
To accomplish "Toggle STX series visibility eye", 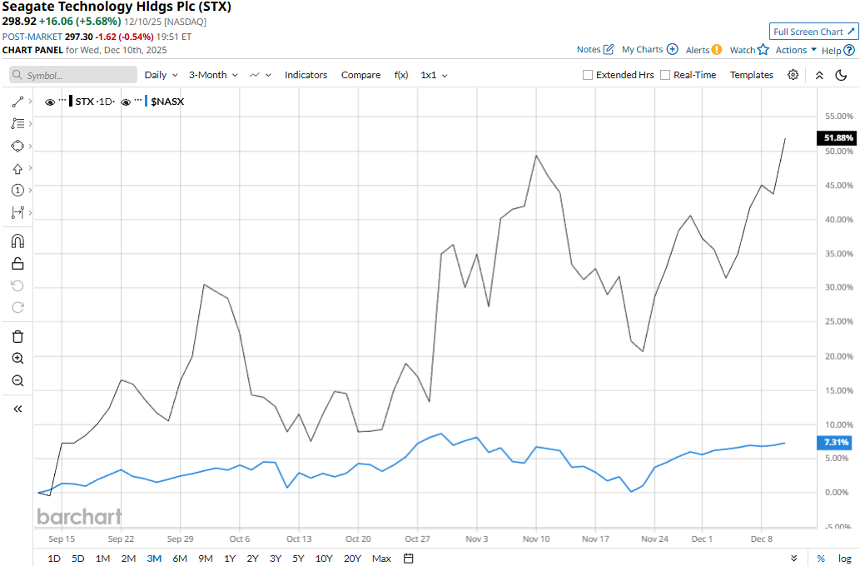I will pos(50,102).
